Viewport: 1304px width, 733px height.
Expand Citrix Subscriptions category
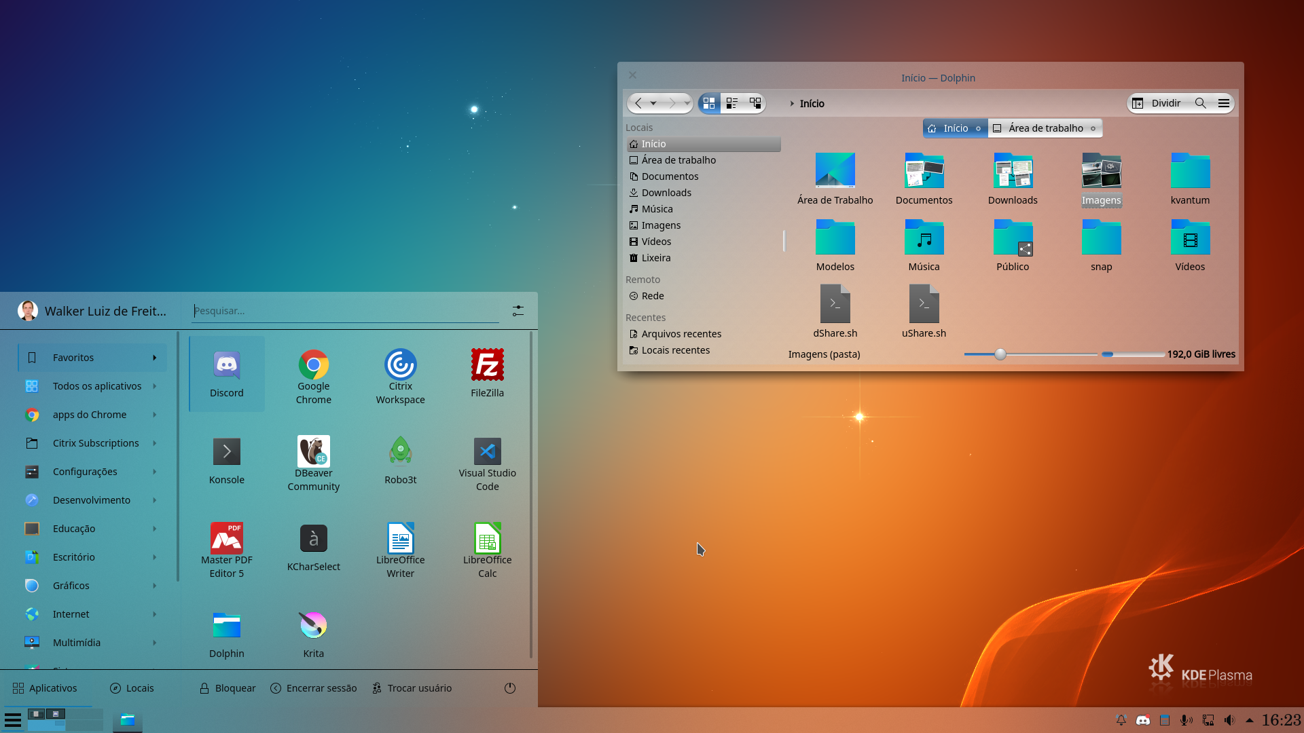pyautogui.click(x=155, y=443)
